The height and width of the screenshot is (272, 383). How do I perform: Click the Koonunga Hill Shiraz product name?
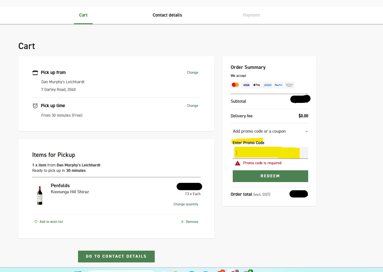pos(70,192)
